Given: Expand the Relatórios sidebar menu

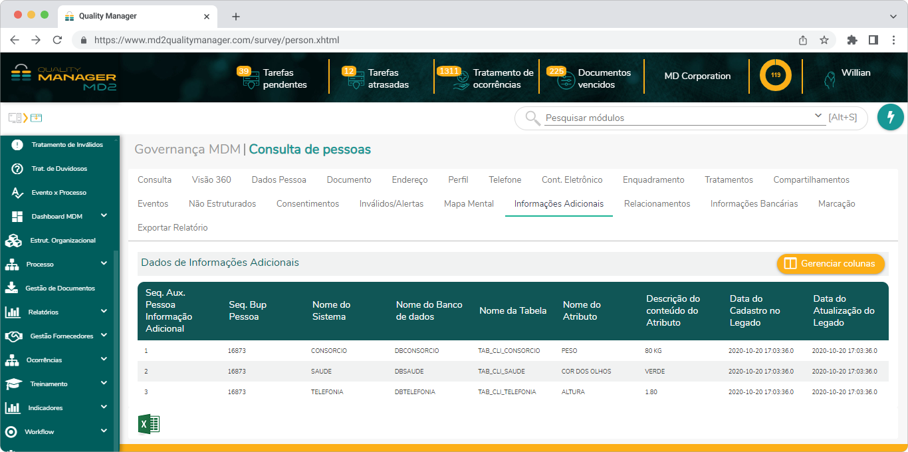Looking at the screenshot, I should coord(103,312).
